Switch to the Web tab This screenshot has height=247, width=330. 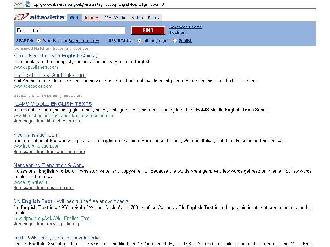pyautogui.click(x=75, y=17)
